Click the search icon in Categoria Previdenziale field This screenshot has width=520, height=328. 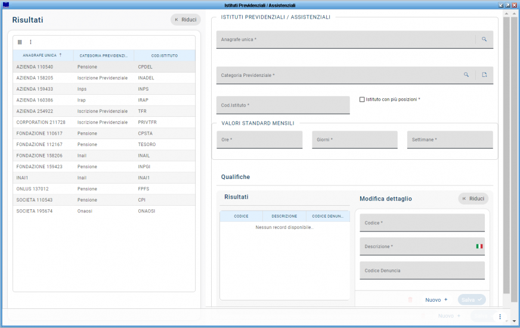point(466,75)
